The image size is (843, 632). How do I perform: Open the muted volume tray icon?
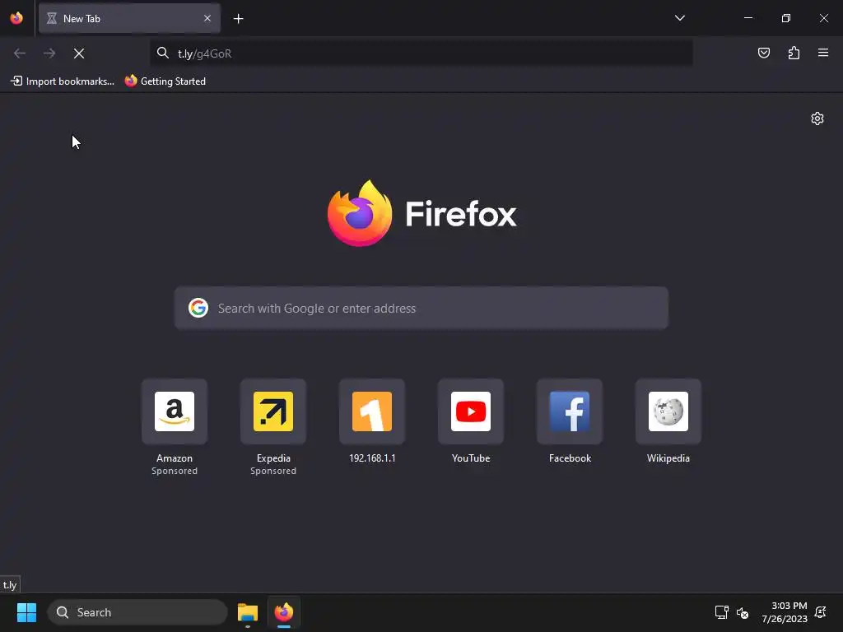pos(743,612)
